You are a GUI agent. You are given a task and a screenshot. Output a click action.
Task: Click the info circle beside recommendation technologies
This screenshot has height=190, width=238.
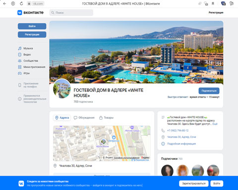point(20,99)
